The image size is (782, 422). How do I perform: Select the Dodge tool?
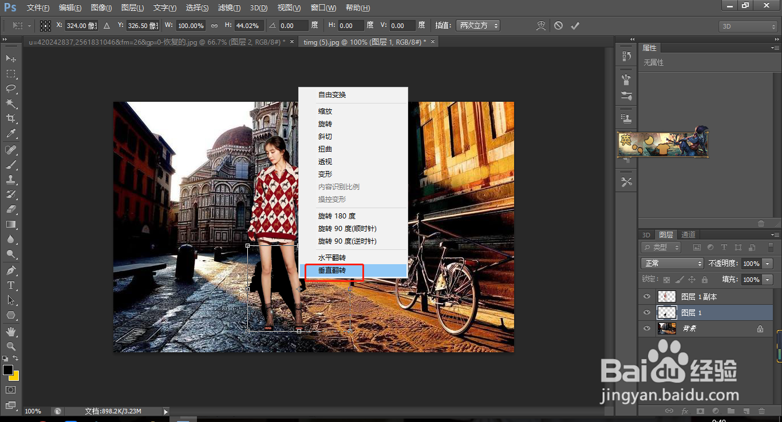(11, 254)
